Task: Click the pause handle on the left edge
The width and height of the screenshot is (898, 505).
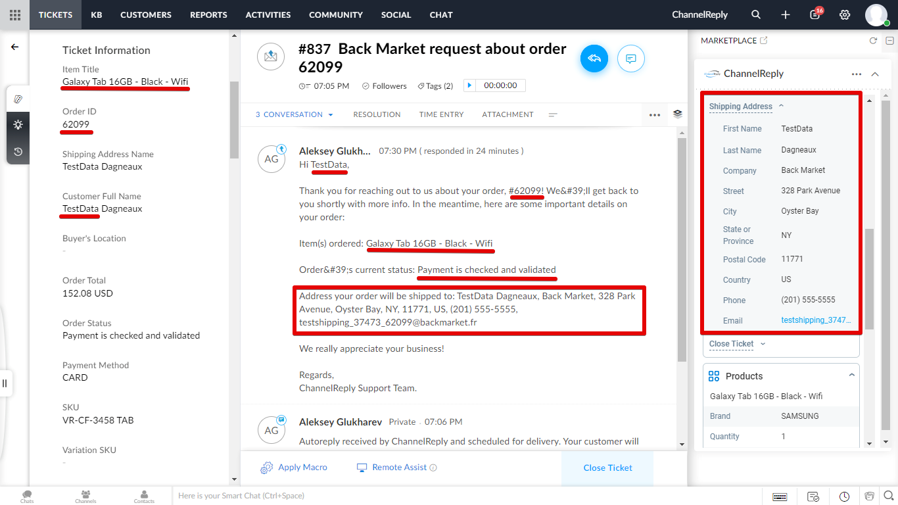Action: click(5, 383)
